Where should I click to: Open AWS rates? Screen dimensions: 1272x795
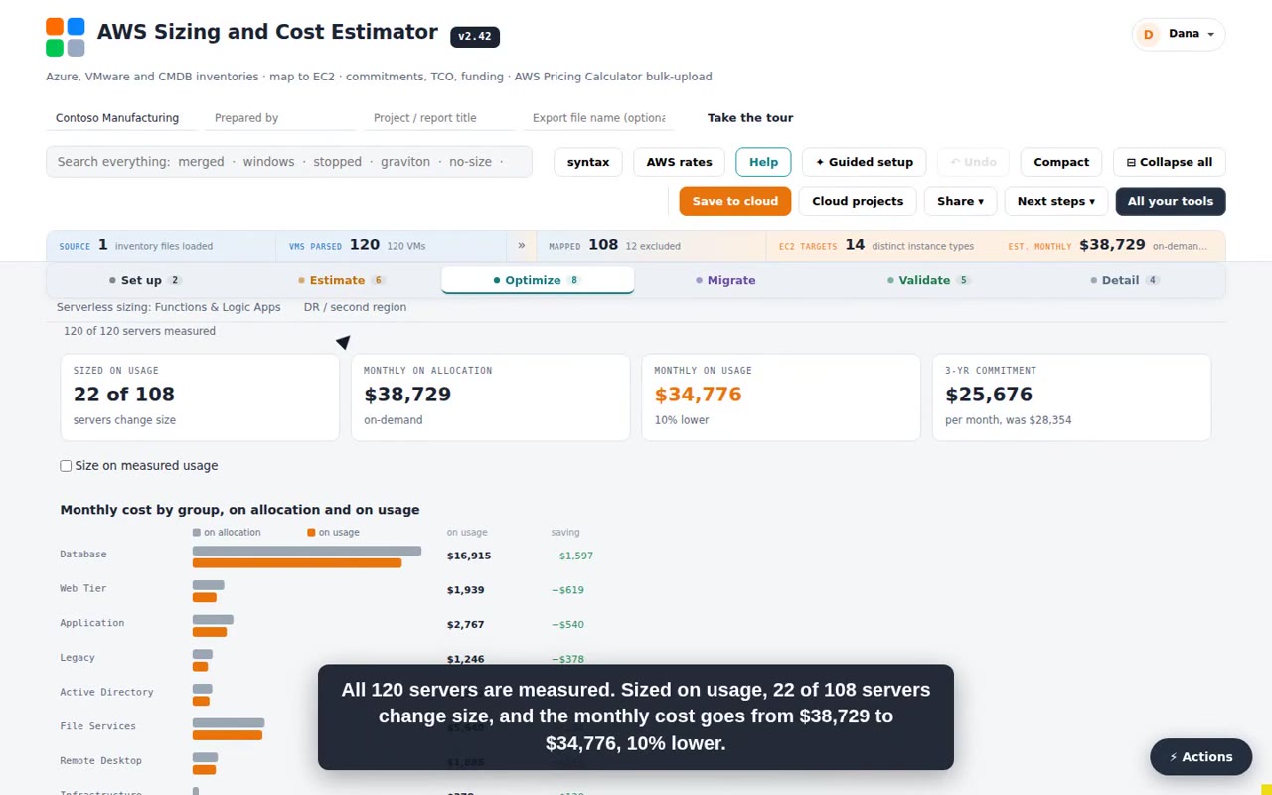point(680,162)
